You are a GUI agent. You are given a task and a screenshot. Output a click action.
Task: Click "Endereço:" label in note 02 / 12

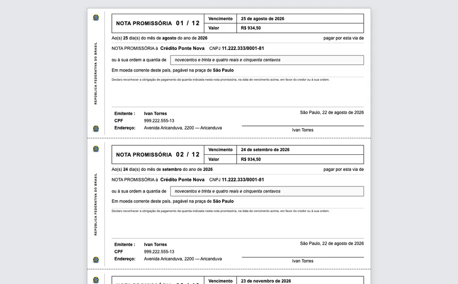(x=125, y=259)
